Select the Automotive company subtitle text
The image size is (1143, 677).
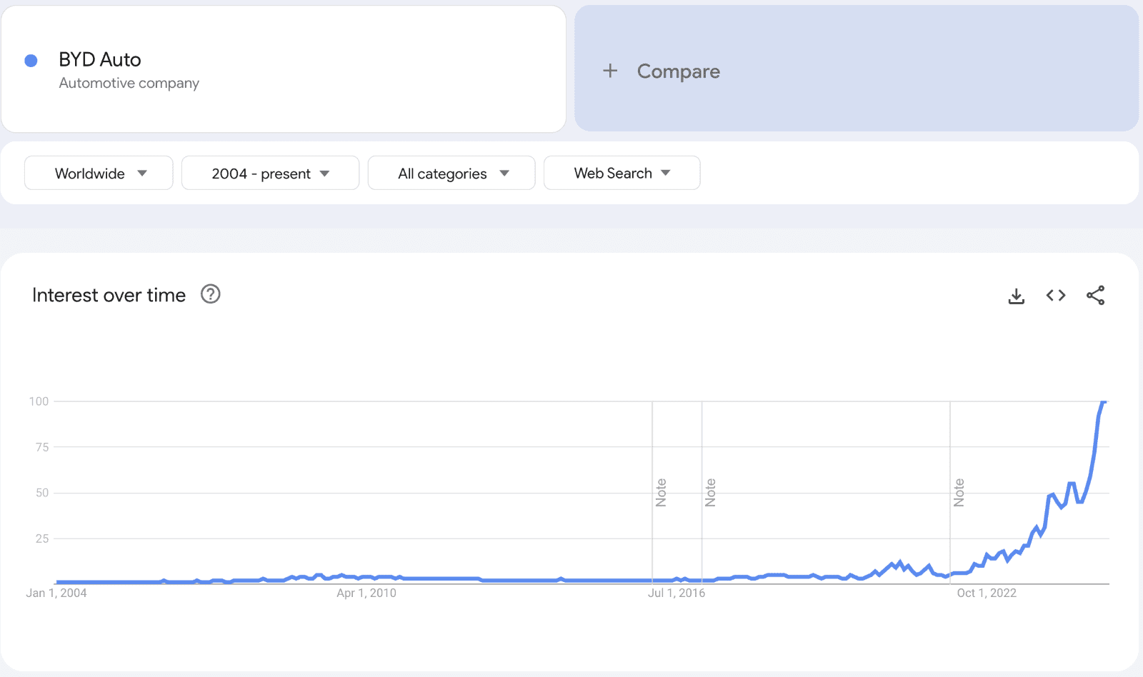tap(129, 83)
